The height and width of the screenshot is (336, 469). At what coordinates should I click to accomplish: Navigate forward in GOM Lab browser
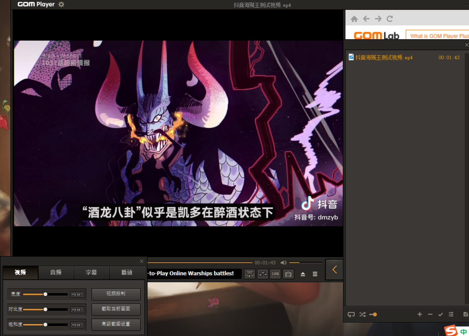[x=378, y=19]
